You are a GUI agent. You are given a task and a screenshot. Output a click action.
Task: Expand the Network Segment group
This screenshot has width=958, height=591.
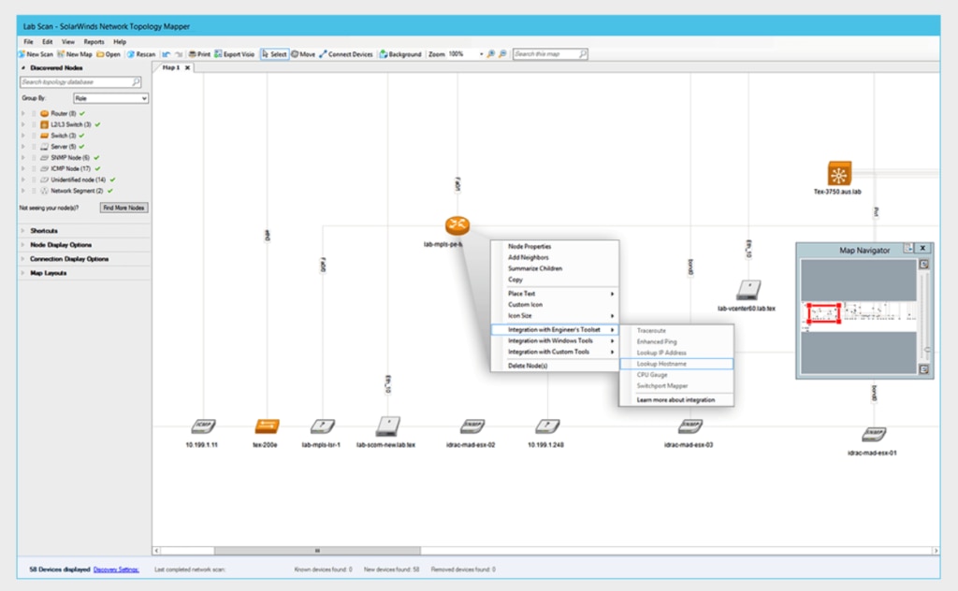[23, 191]
